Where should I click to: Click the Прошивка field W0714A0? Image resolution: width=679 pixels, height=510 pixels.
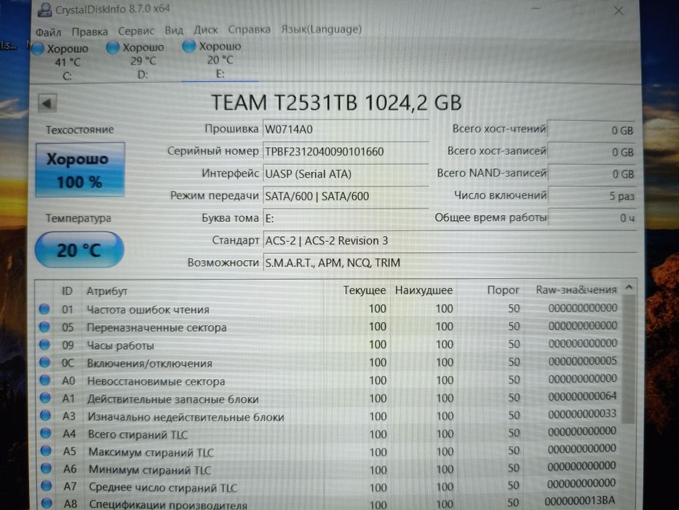[346, 129]
